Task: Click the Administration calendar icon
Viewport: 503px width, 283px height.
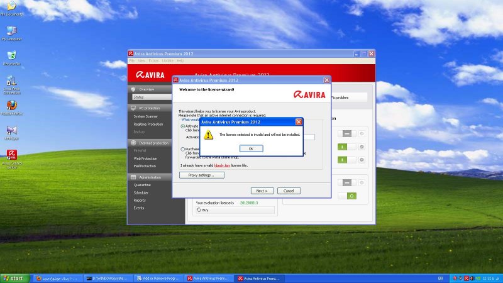Action: (133, 177)
